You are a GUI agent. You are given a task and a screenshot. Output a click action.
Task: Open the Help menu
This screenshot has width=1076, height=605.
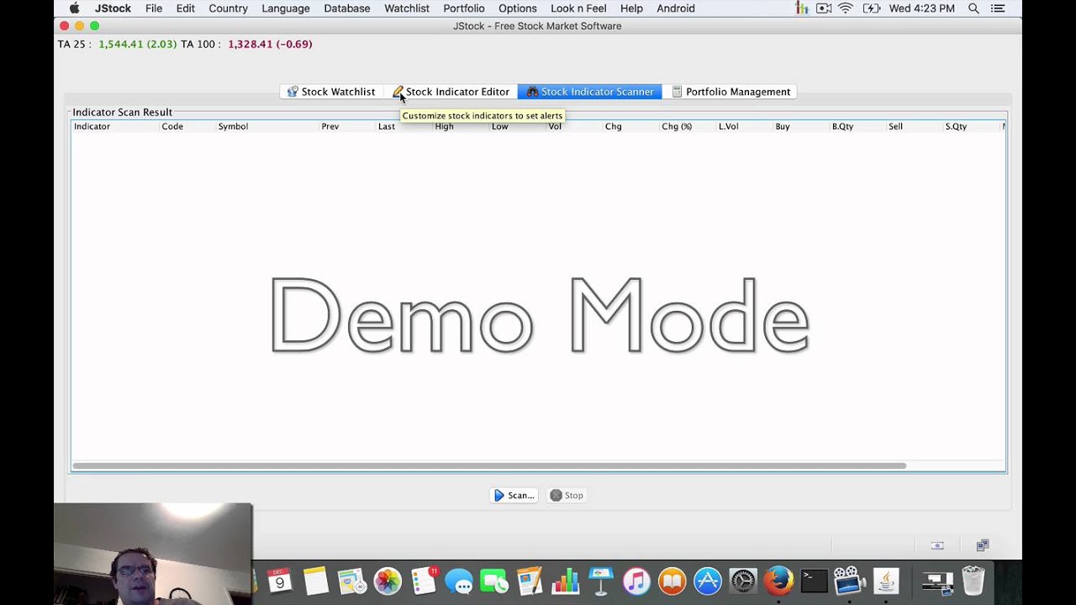tap(631, 8)
